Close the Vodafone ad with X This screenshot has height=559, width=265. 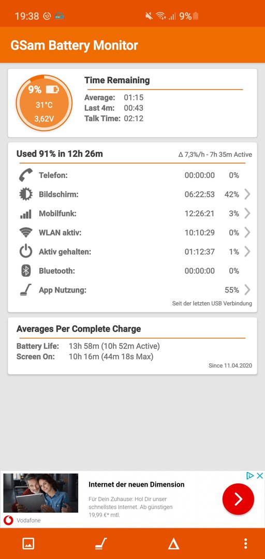tap(260, 476)
